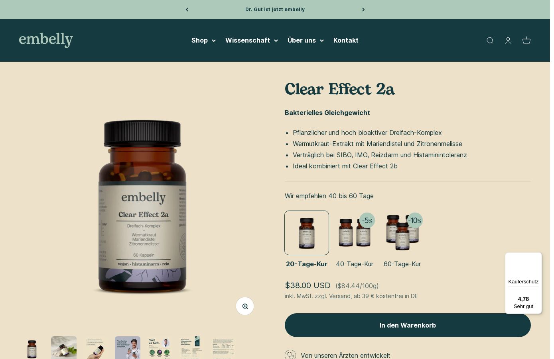Open the Versand shipping link
This screenshot has width=554, height=359.
coord(340,296)
